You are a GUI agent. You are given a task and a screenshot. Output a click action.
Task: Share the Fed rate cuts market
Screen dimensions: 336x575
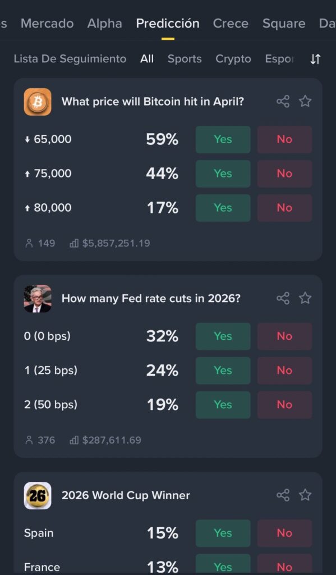pos(283,298)
